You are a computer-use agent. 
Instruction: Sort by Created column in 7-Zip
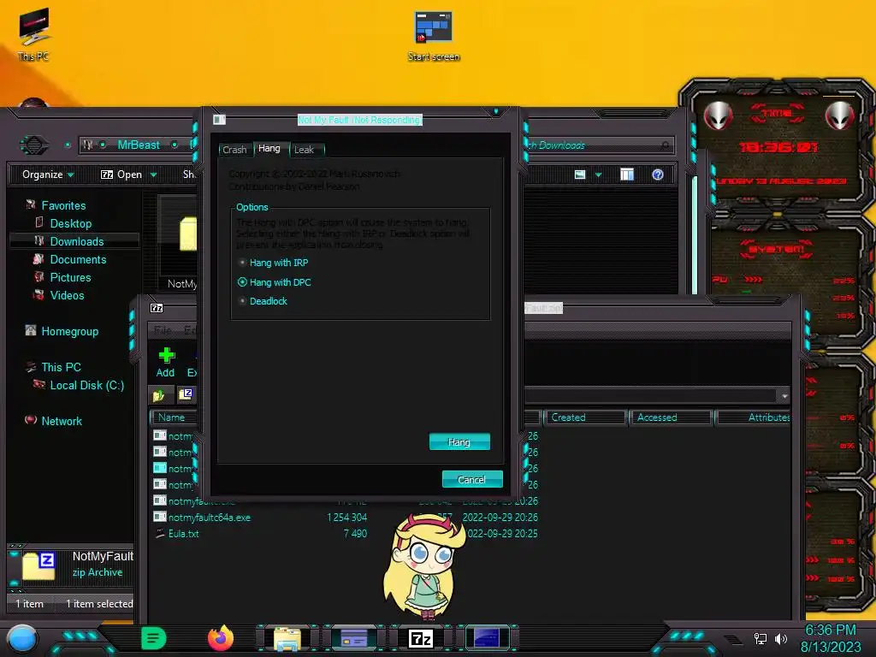[x=585, y=417]
